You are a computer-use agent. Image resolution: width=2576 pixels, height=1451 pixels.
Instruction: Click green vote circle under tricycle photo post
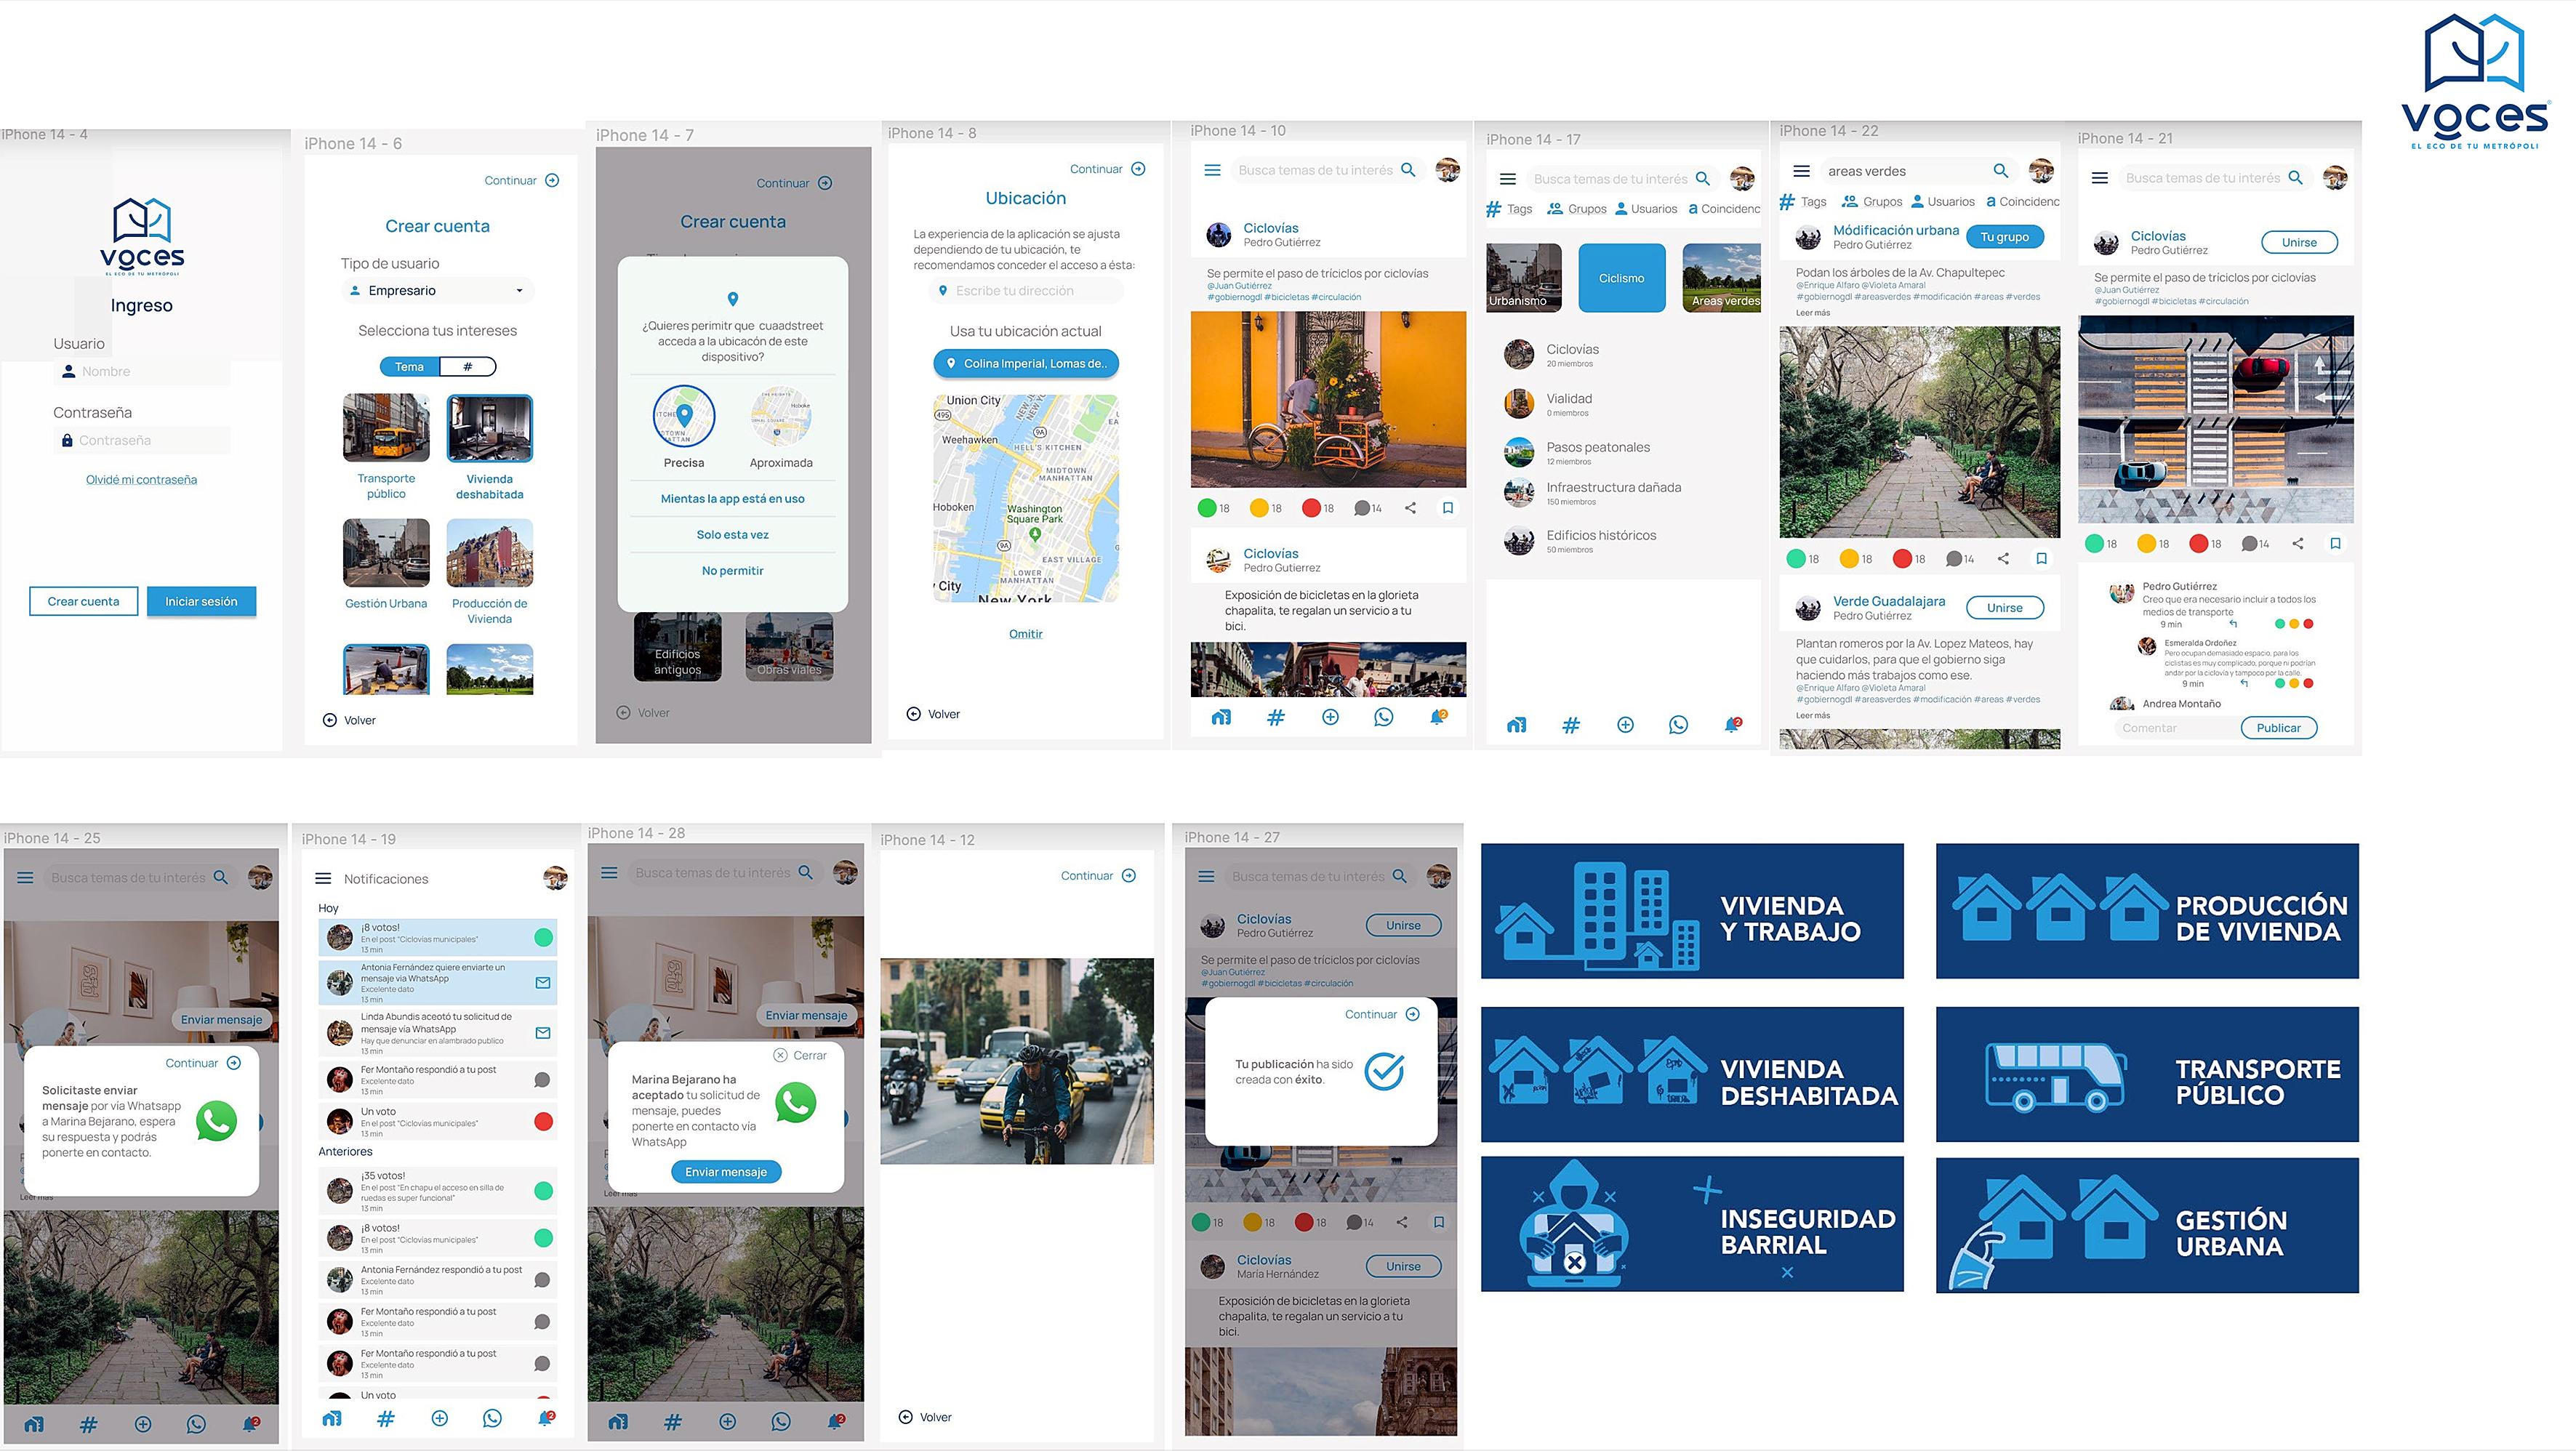(1207, 508)
